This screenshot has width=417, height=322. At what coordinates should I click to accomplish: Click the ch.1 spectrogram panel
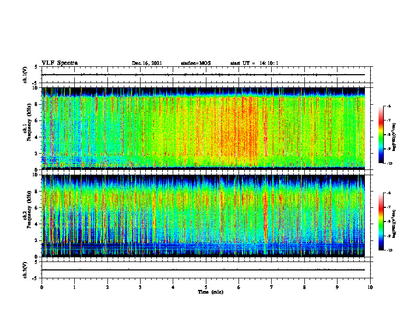click(203, 128)
